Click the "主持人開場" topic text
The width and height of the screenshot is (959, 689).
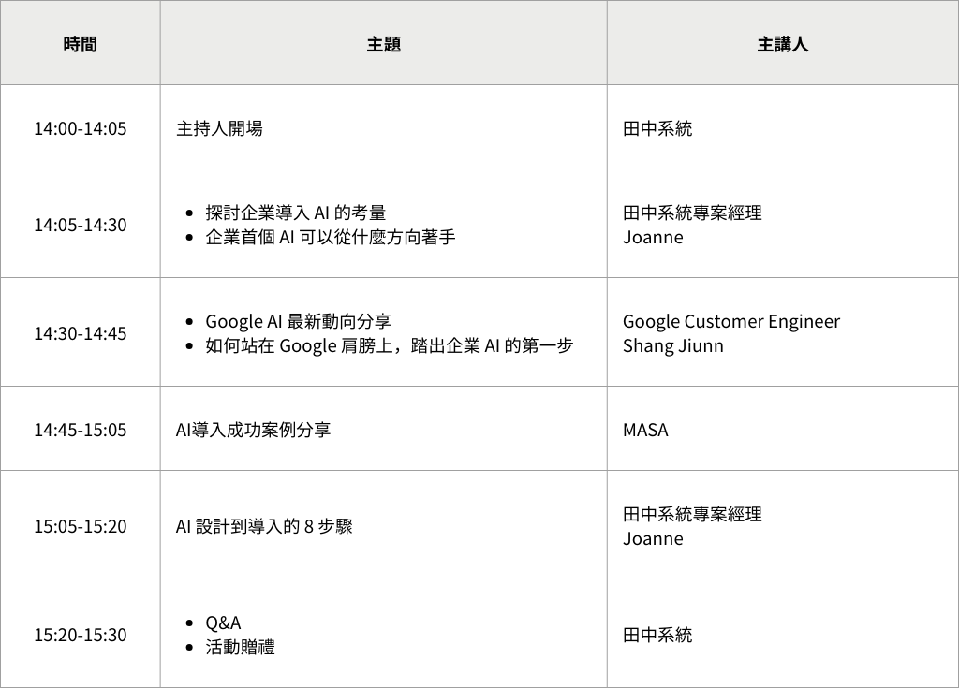(x=219, y=128)
